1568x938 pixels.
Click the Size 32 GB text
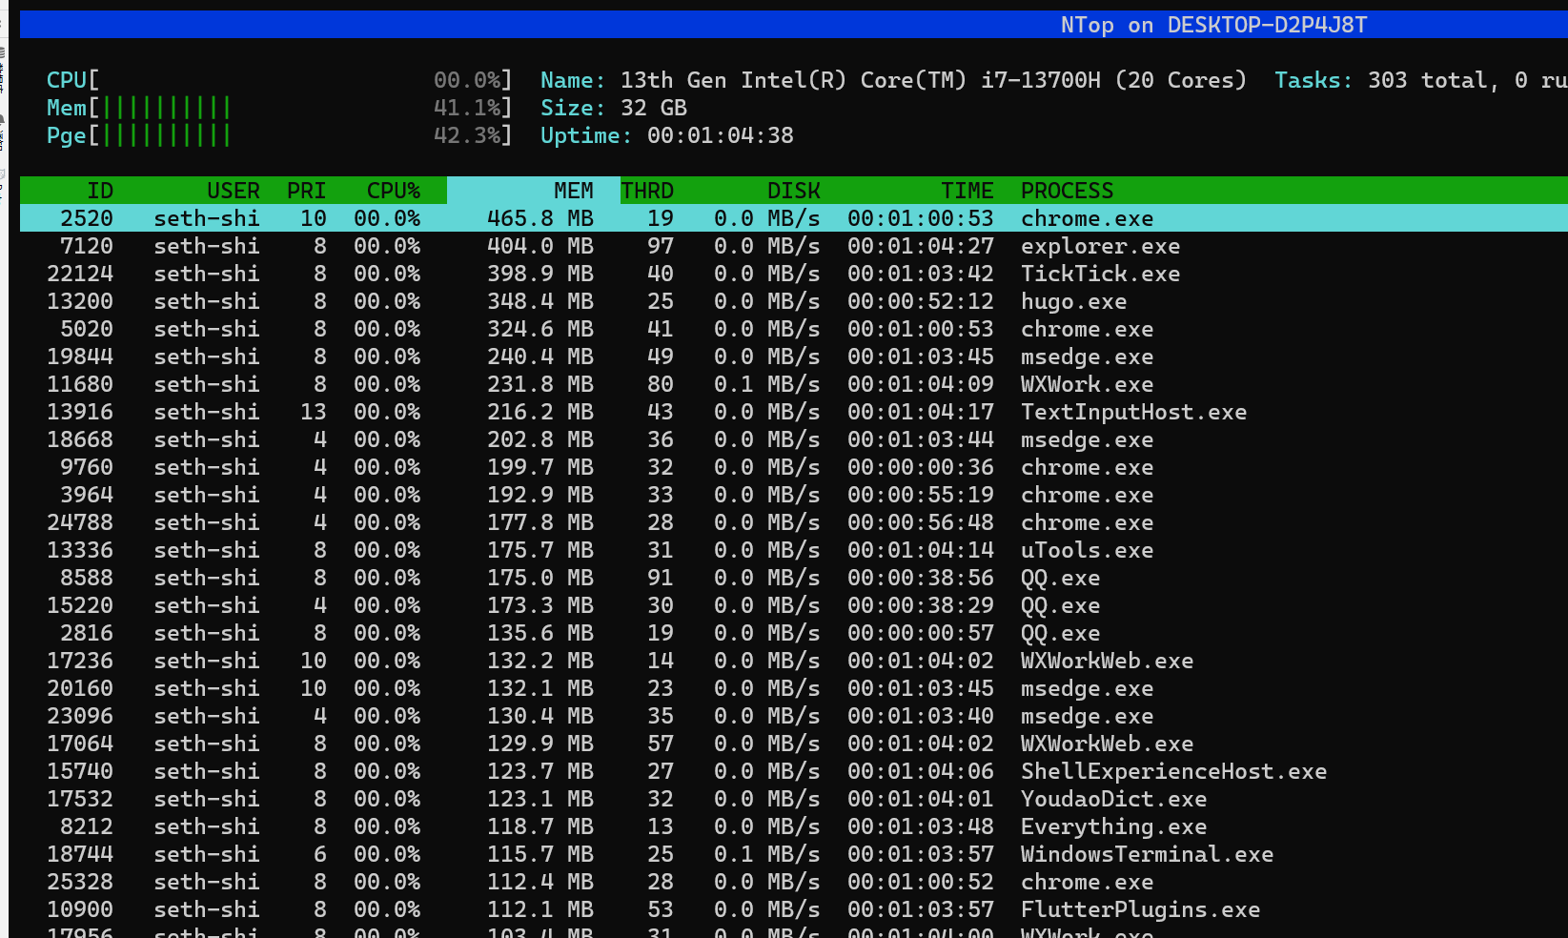pyautogui.click(x=614, y=108)
